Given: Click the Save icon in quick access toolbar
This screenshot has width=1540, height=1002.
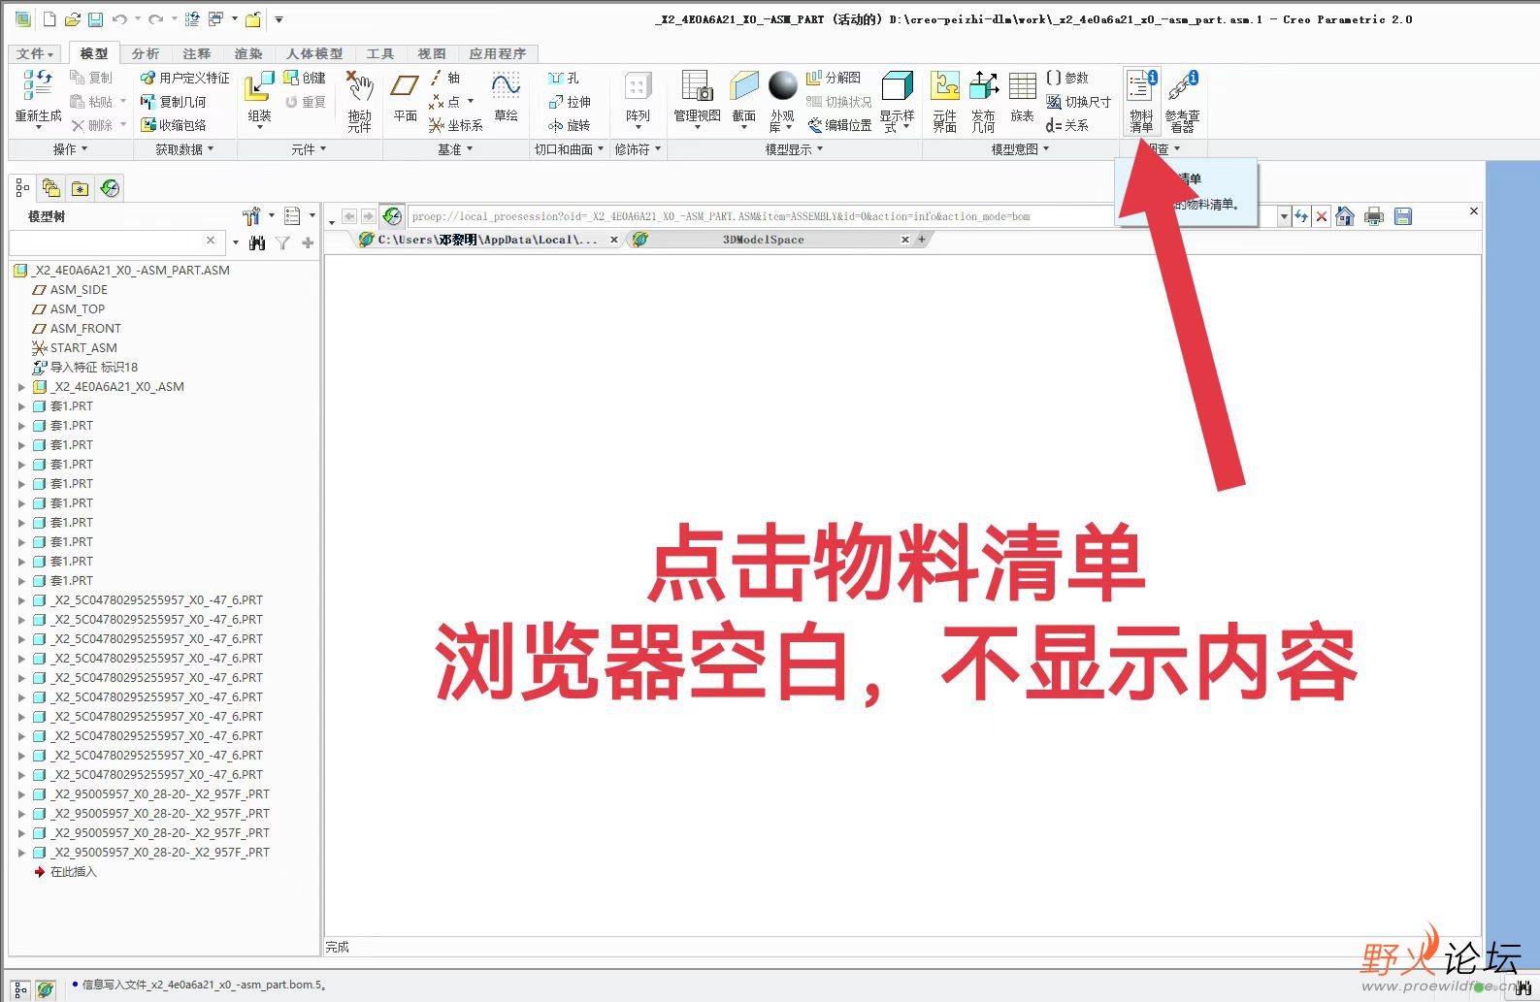Looking at the screenshot, I should [x=95, y=19].
